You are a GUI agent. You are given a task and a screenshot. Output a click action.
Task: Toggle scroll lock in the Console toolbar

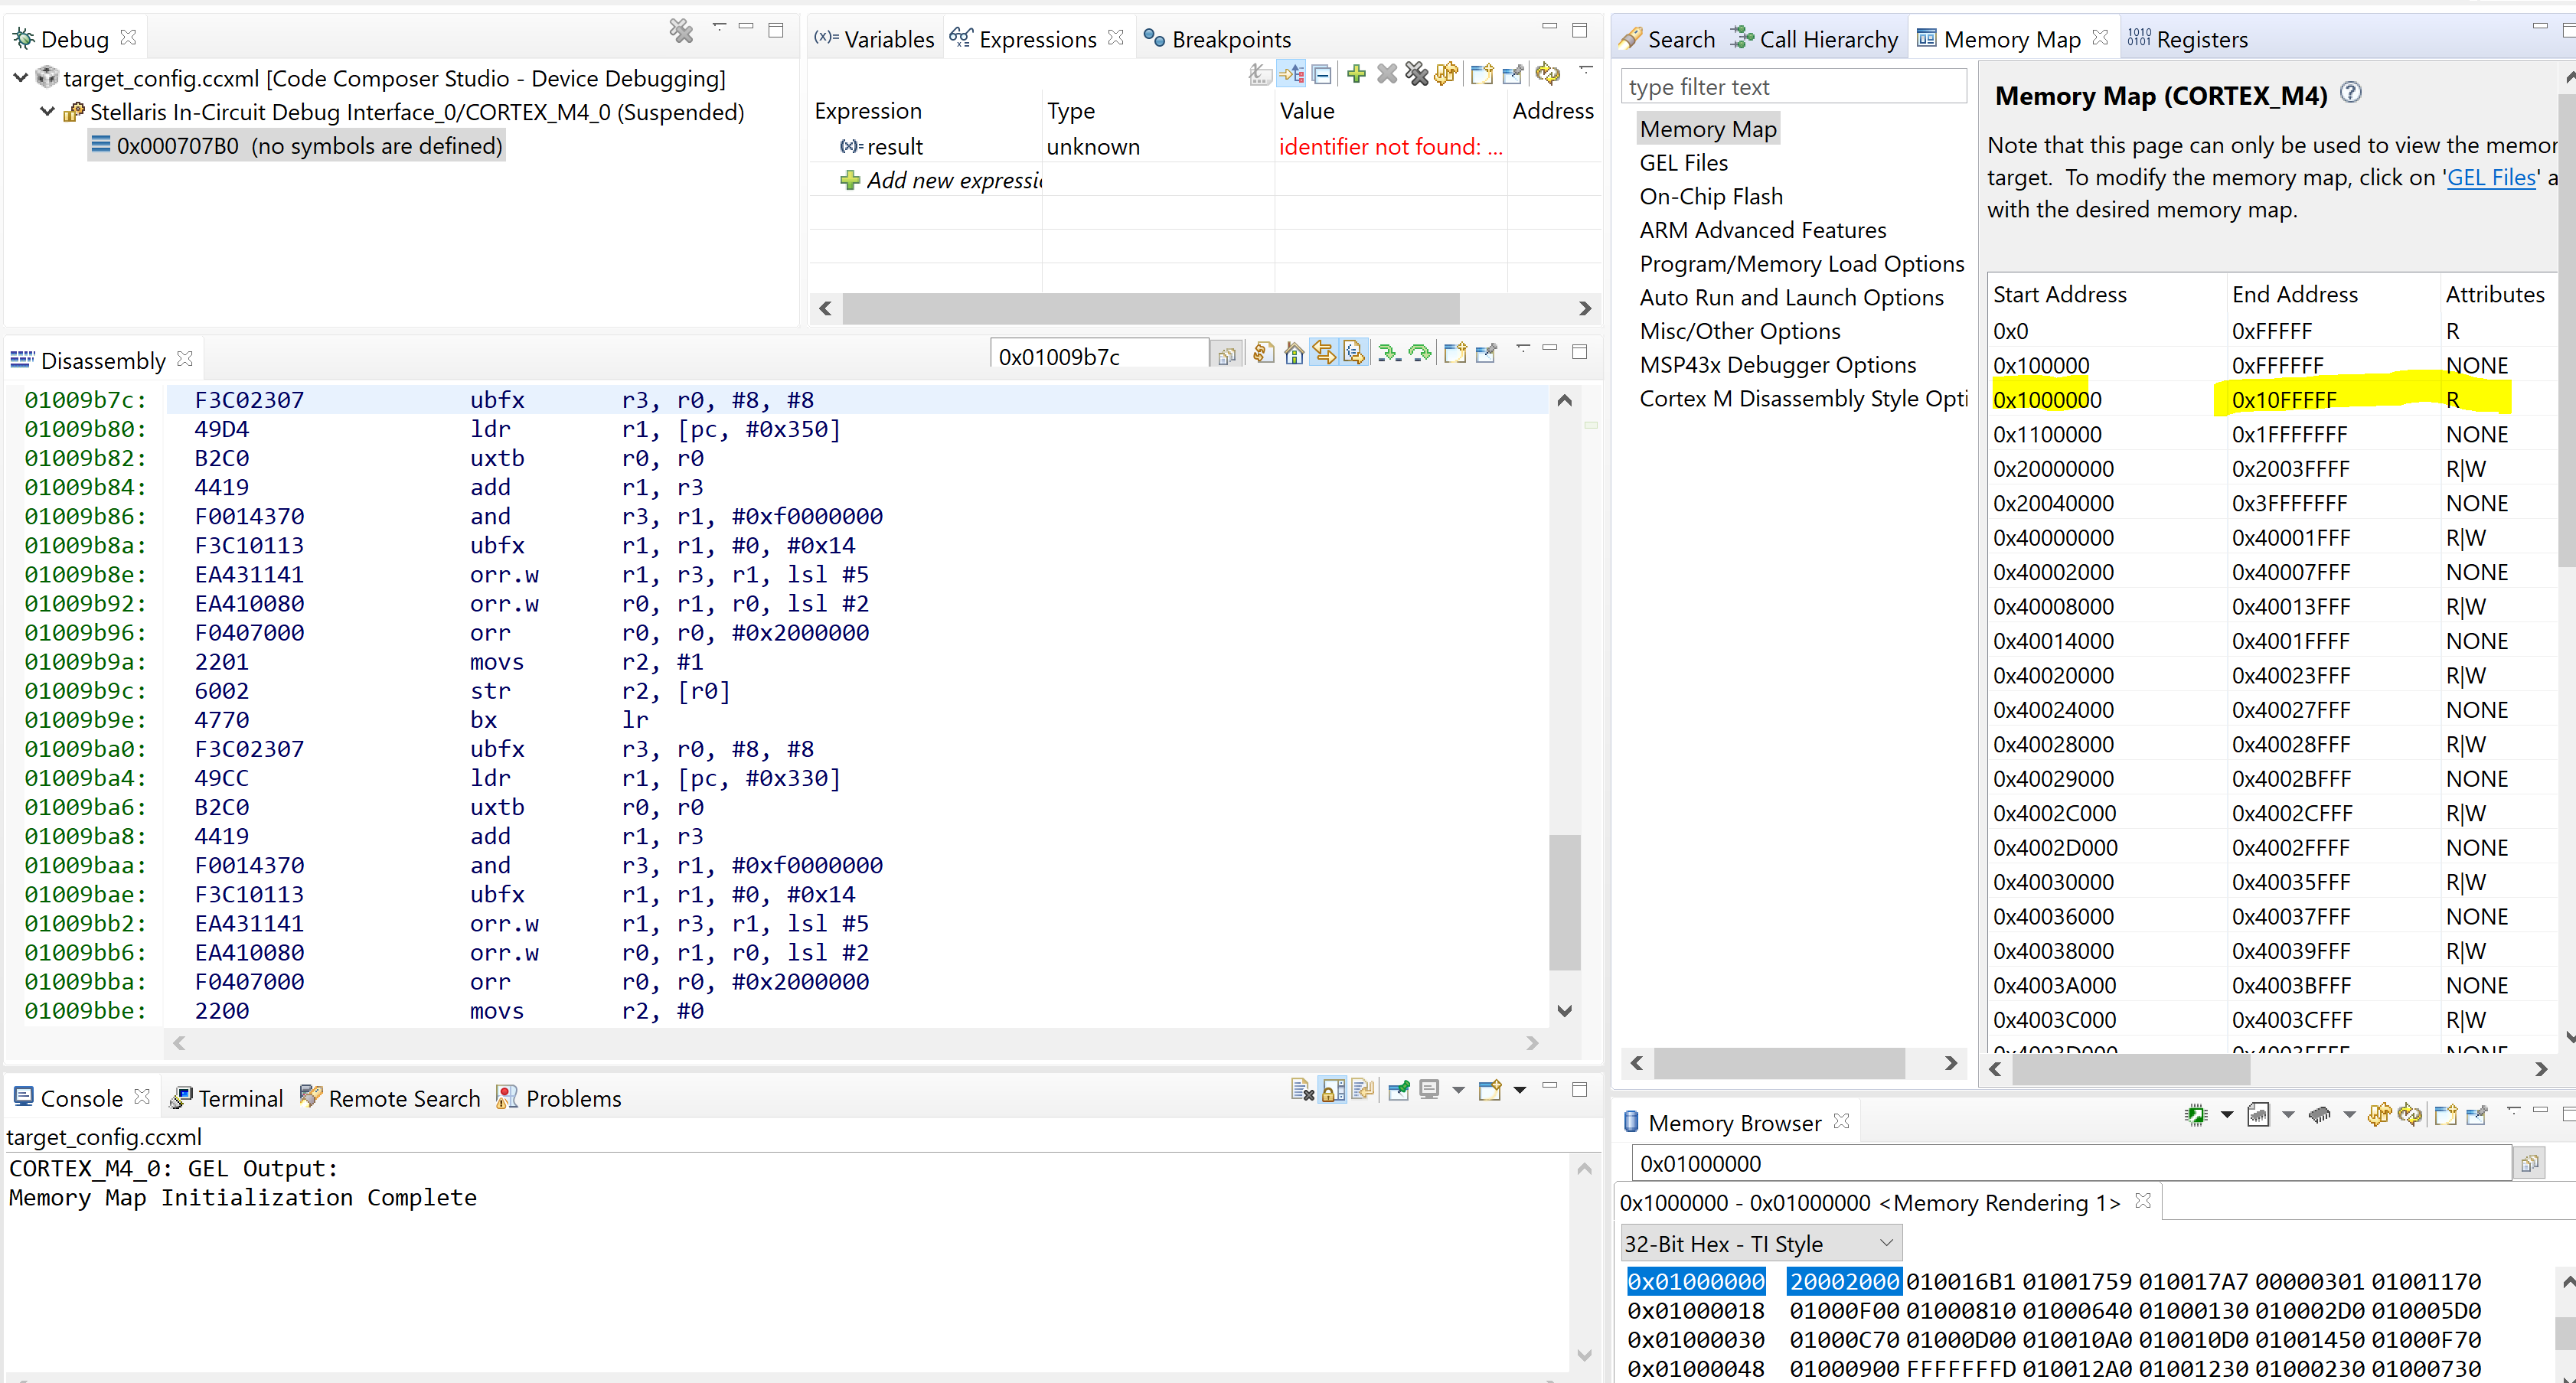pyautogui.click(x=1332, y=1090)
